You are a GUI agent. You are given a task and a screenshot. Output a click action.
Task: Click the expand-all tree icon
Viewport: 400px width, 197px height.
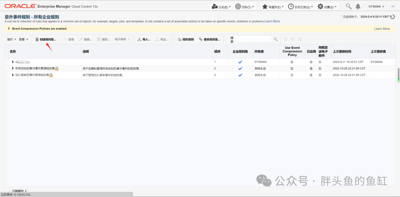tap(286, 40)
